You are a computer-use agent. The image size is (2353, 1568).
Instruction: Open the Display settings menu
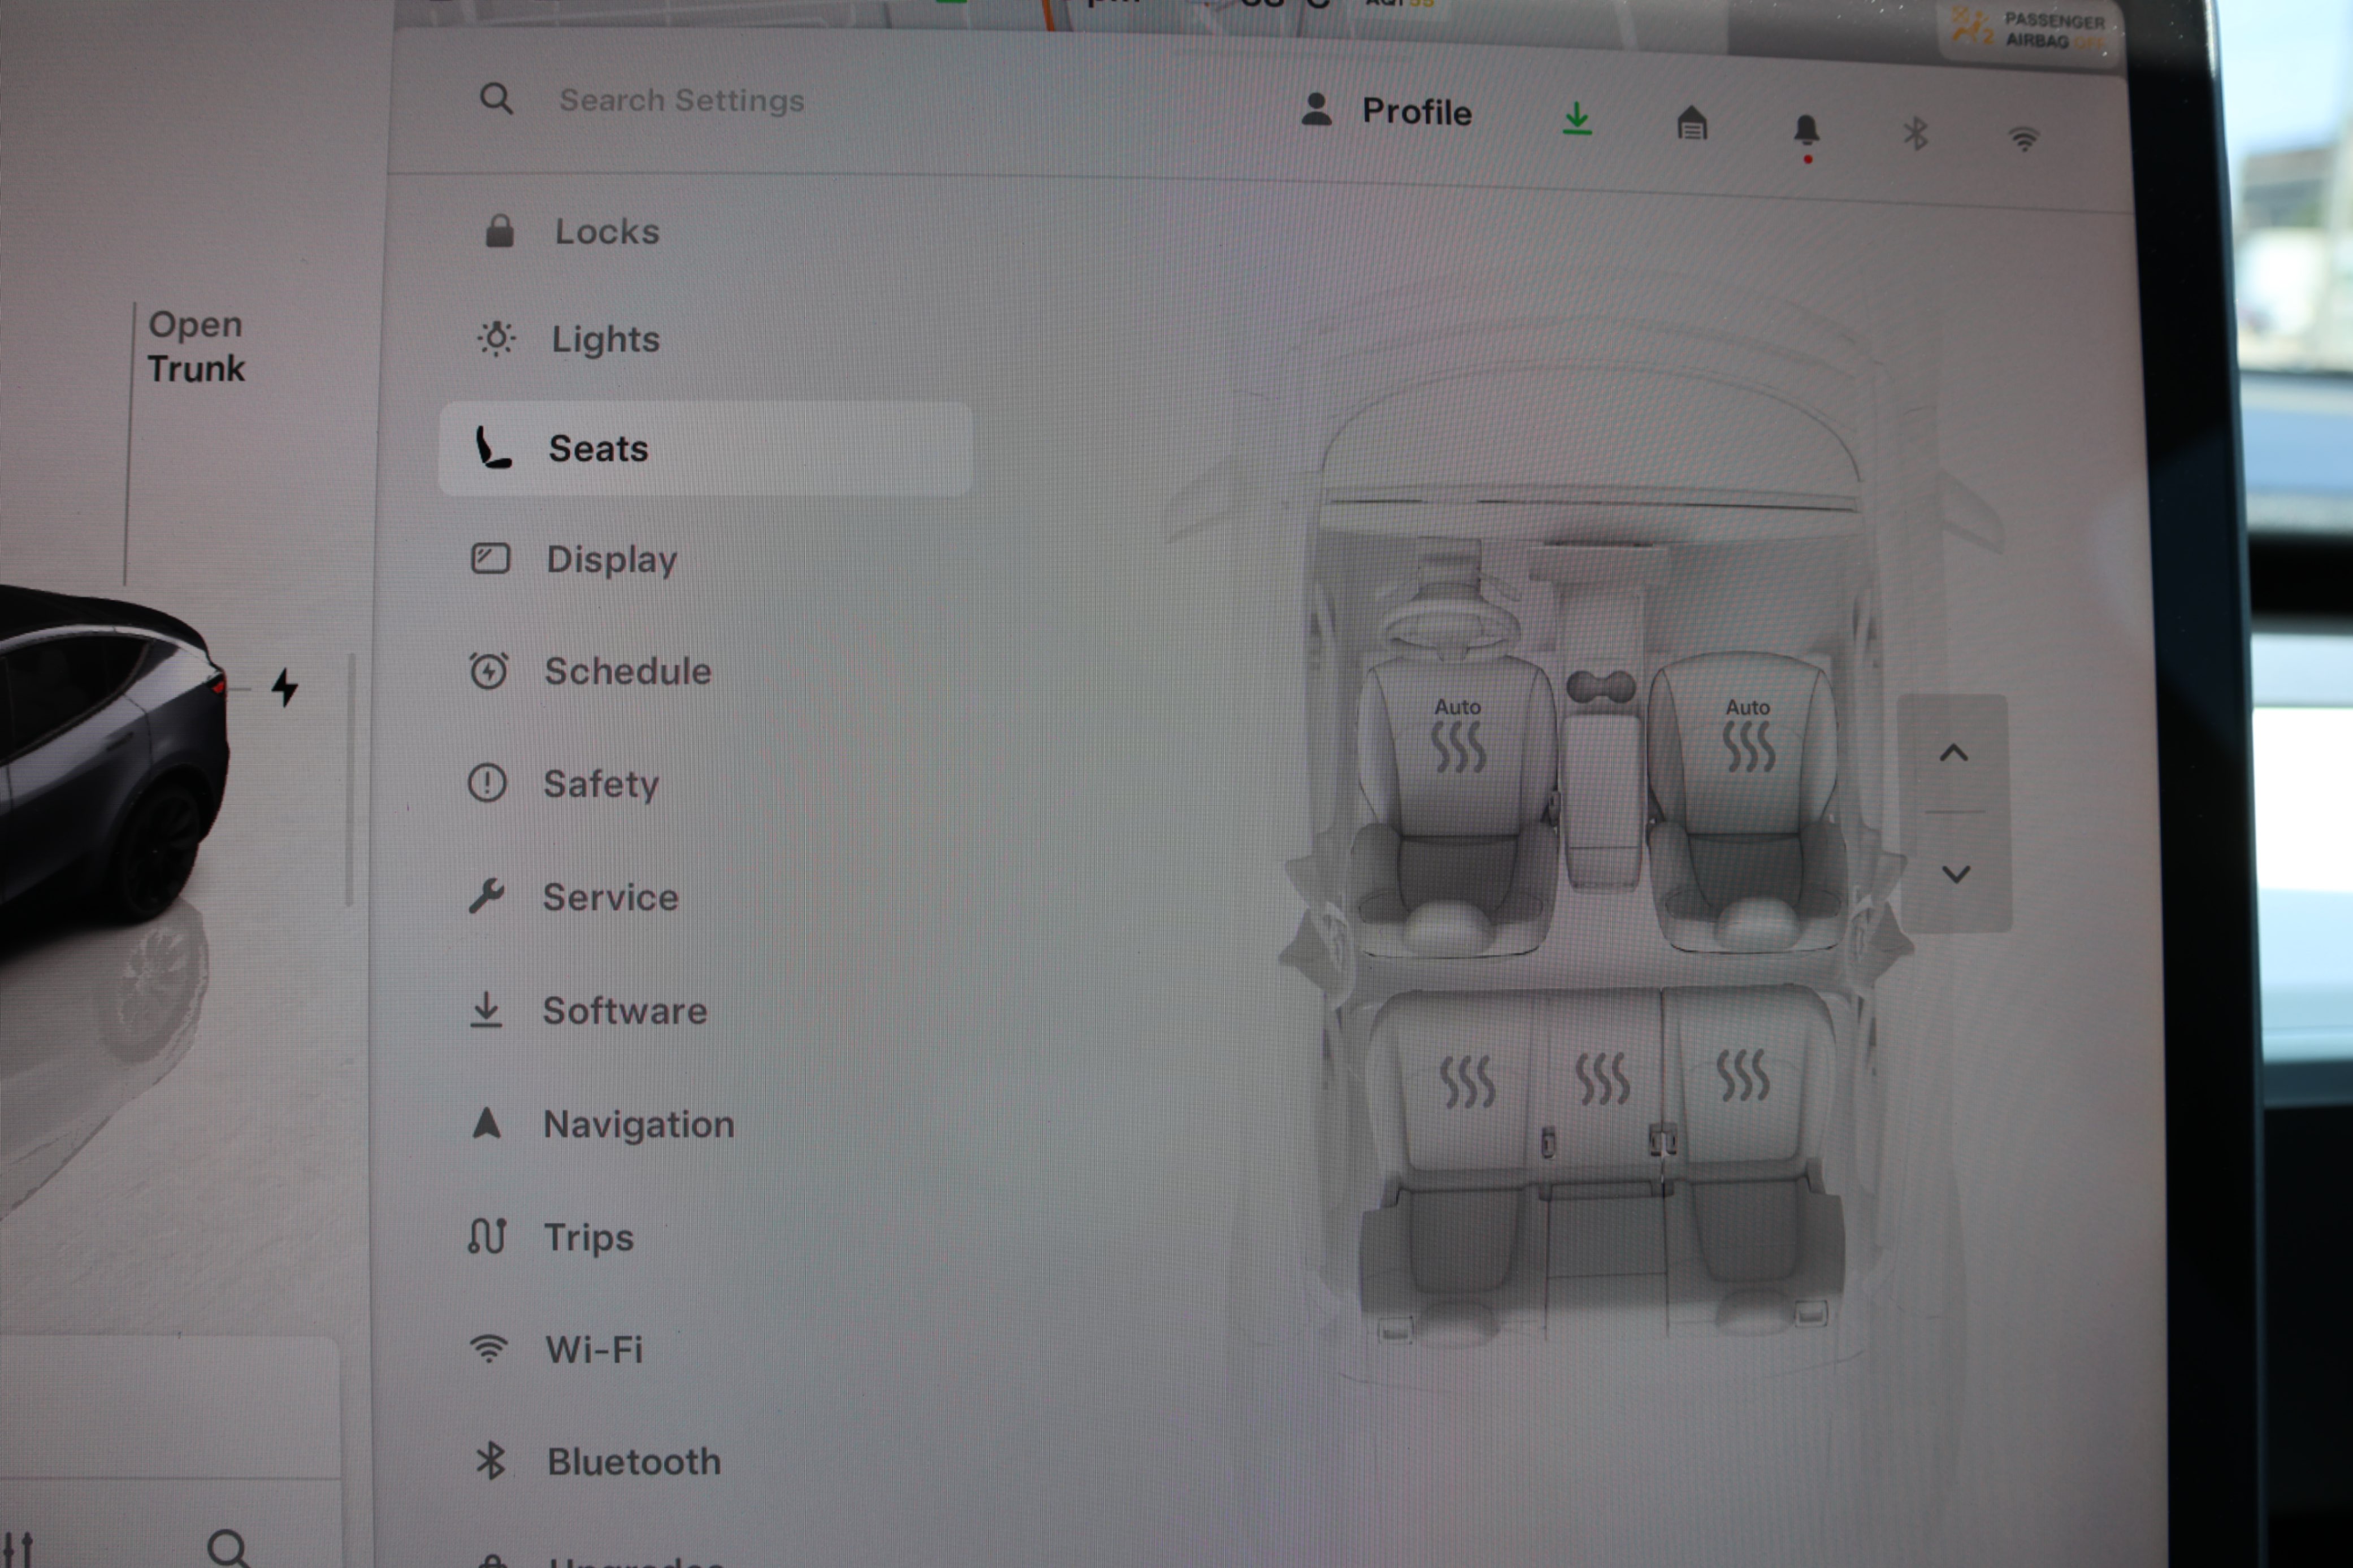click(x=611, y=559)
